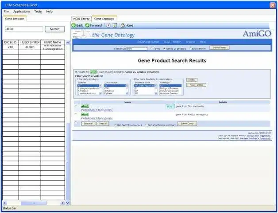Open the Tools menu
The image size is (278, 213).
click(38, 12)
